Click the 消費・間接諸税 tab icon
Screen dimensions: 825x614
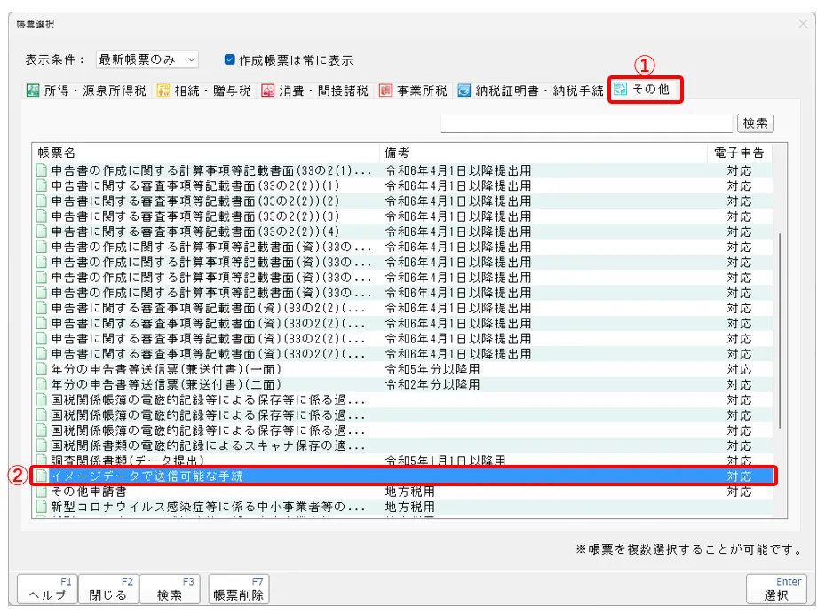point(268,91)
